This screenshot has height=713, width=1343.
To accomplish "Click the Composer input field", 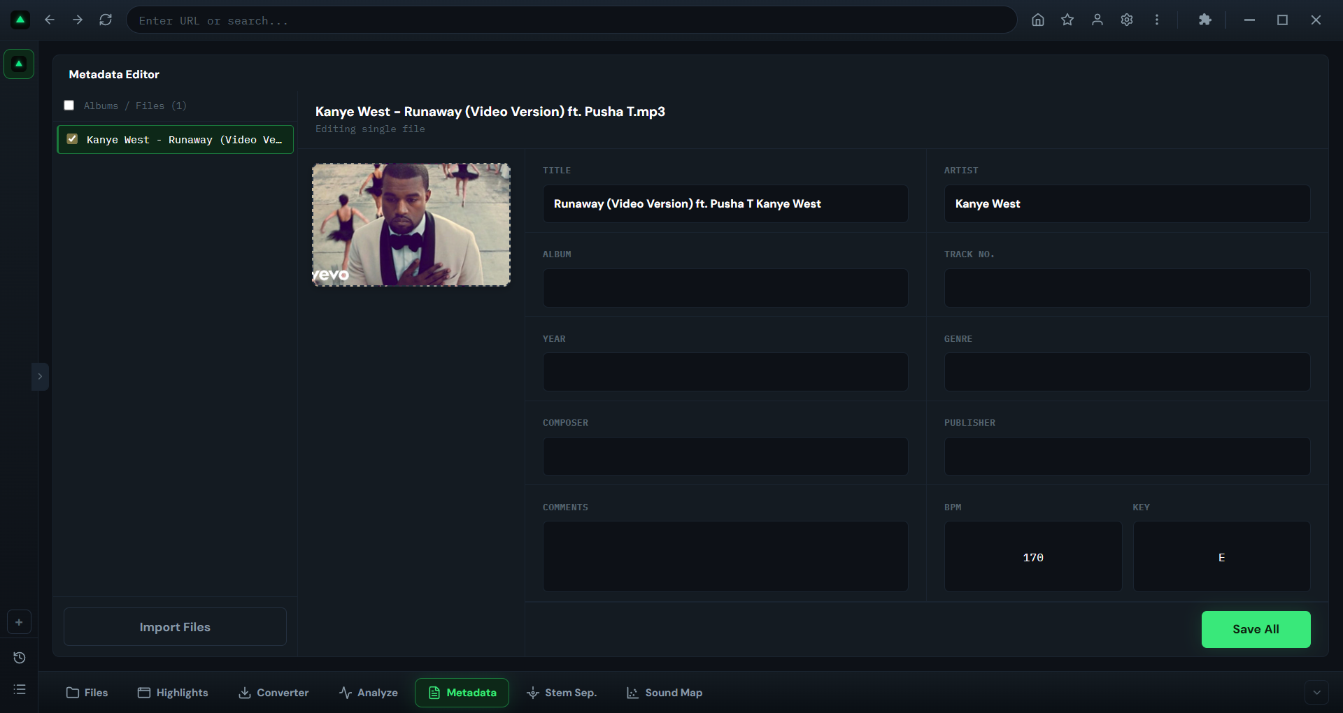I will (x=725, y=456).
